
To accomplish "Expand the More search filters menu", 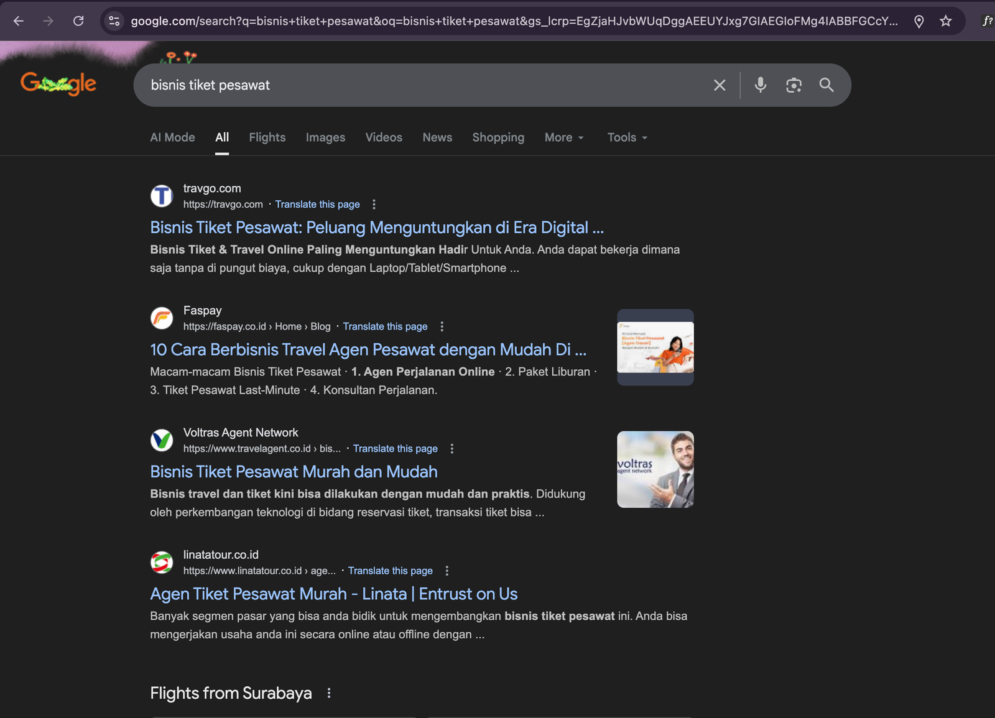I will (564, 137).
